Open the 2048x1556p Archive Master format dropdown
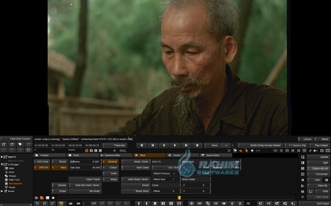The height and width of the screenshot is (206, 331). pyautogui.click(x=261, y=145)
